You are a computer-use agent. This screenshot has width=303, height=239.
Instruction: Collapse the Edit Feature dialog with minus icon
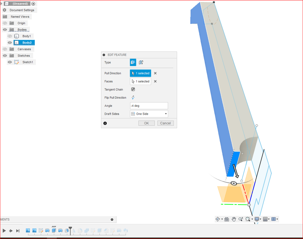(x=104, y=55)
